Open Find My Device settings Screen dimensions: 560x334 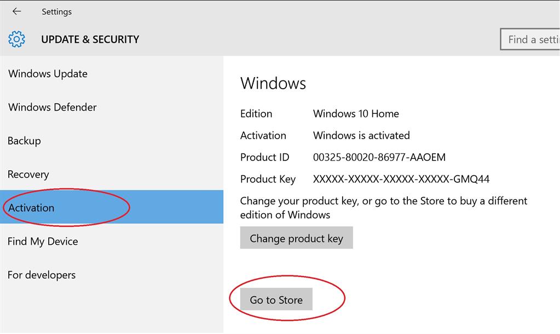point(43,241)
